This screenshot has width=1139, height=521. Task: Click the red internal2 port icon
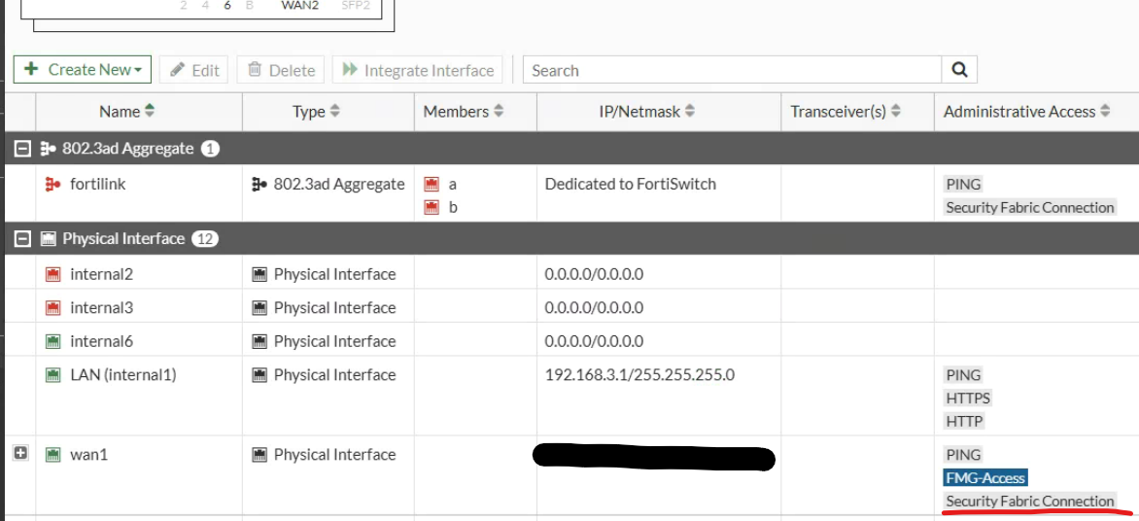[x=52, y=274]
